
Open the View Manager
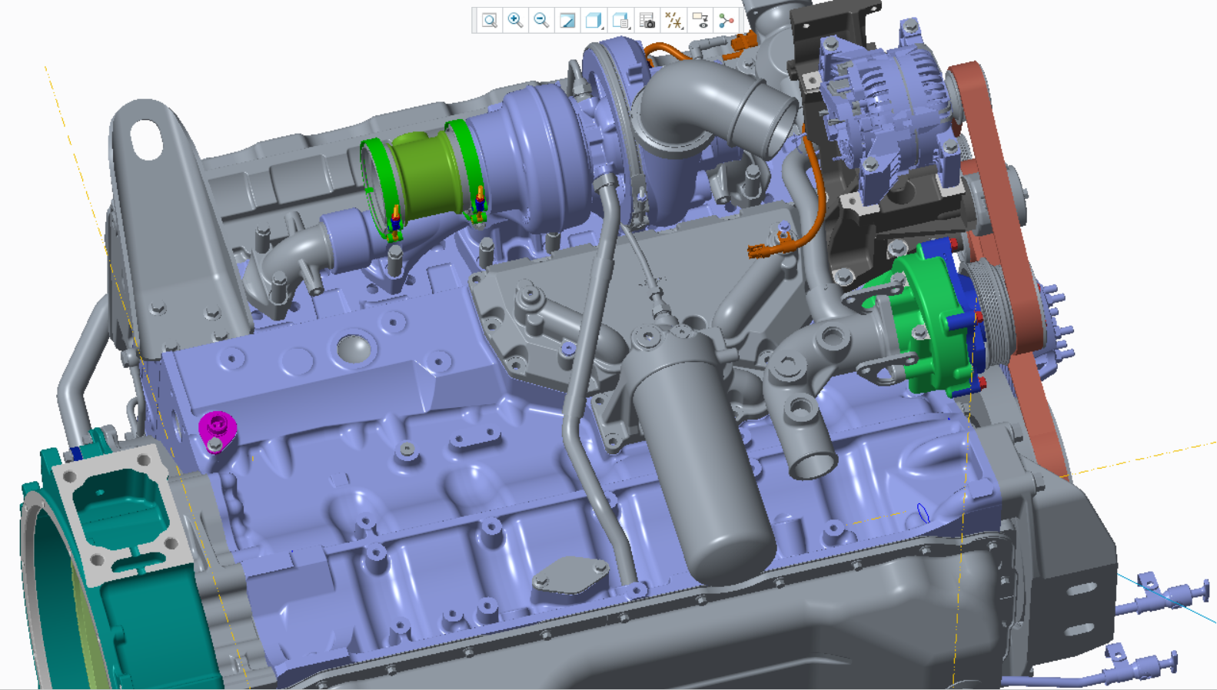[647, 21]
